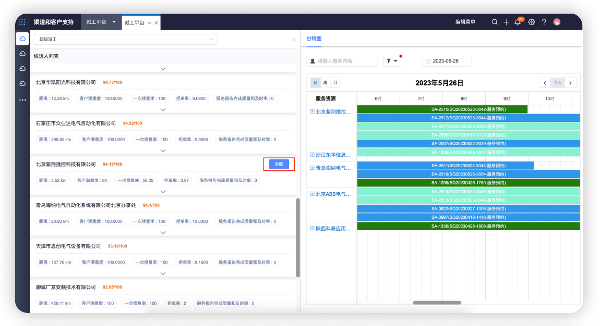
Task: Click the 今天 button
Action: [x=558, y=83]
